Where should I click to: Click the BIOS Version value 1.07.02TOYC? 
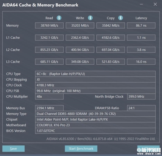coord(95,131)
